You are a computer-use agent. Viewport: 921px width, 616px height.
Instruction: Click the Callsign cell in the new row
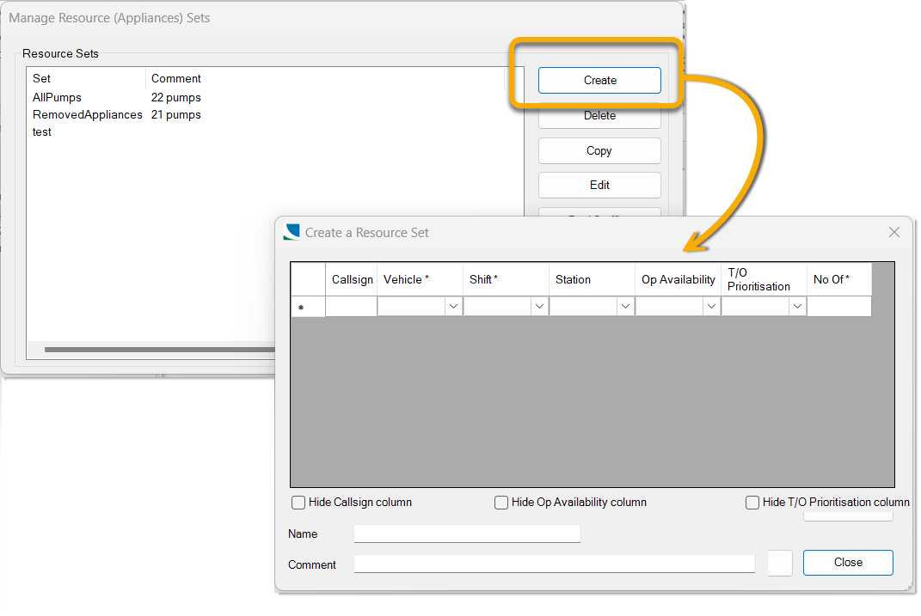pos(351,306)
